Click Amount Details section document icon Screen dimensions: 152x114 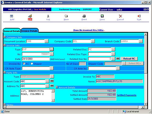click(57, 87)
